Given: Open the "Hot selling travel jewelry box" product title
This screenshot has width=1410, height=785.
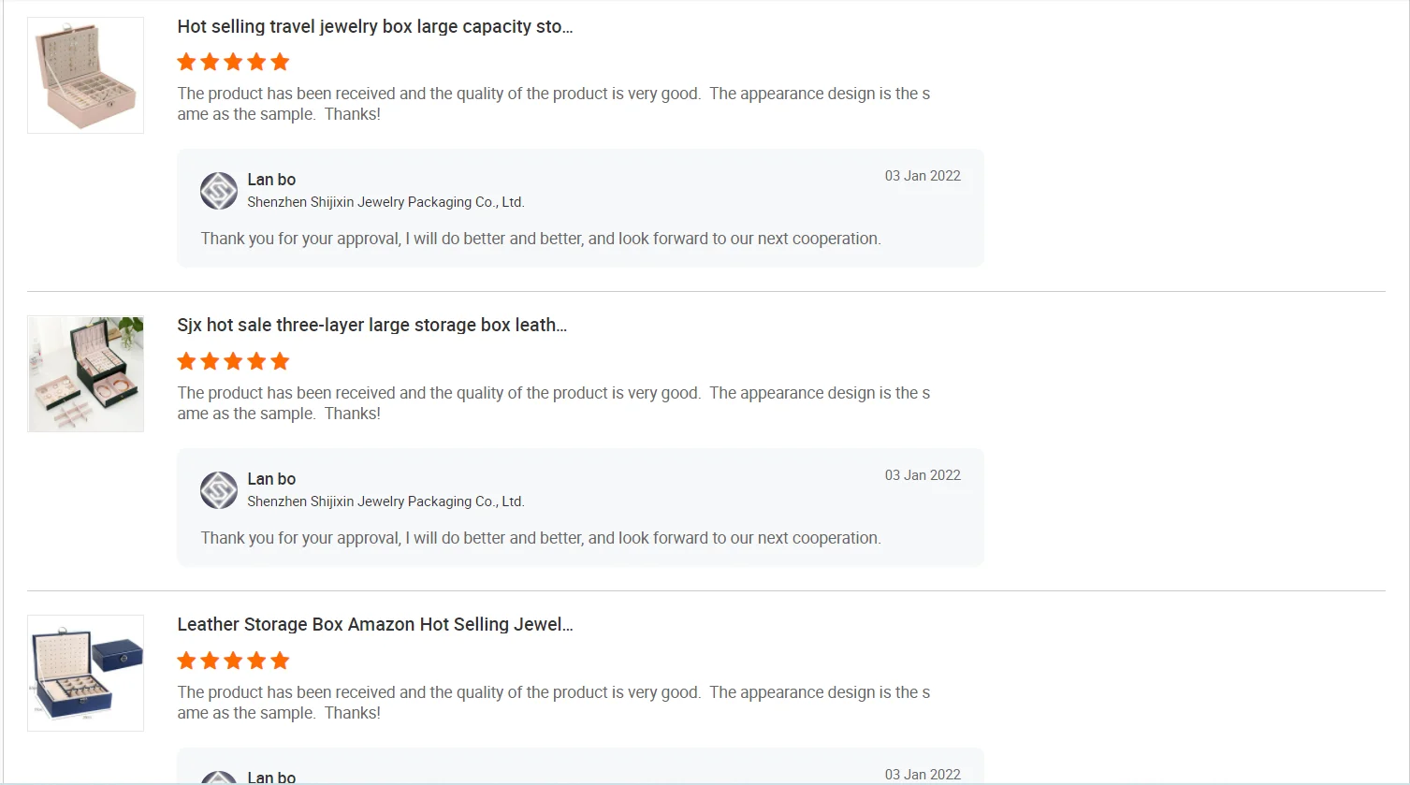Looking at the screenshot, I should click(x=374, y=26).
